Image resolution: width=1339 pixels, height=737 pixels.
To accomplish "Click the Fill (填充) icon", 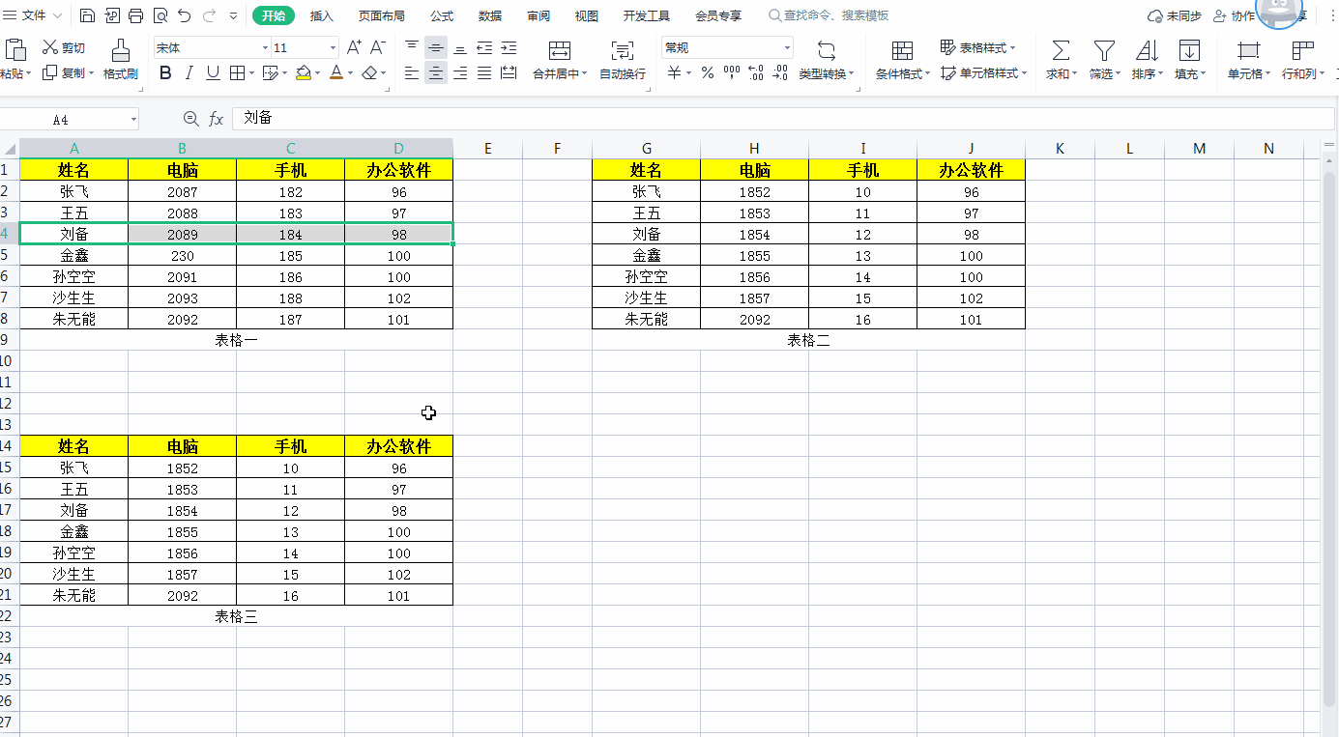I will click(x=1189, y=50).
